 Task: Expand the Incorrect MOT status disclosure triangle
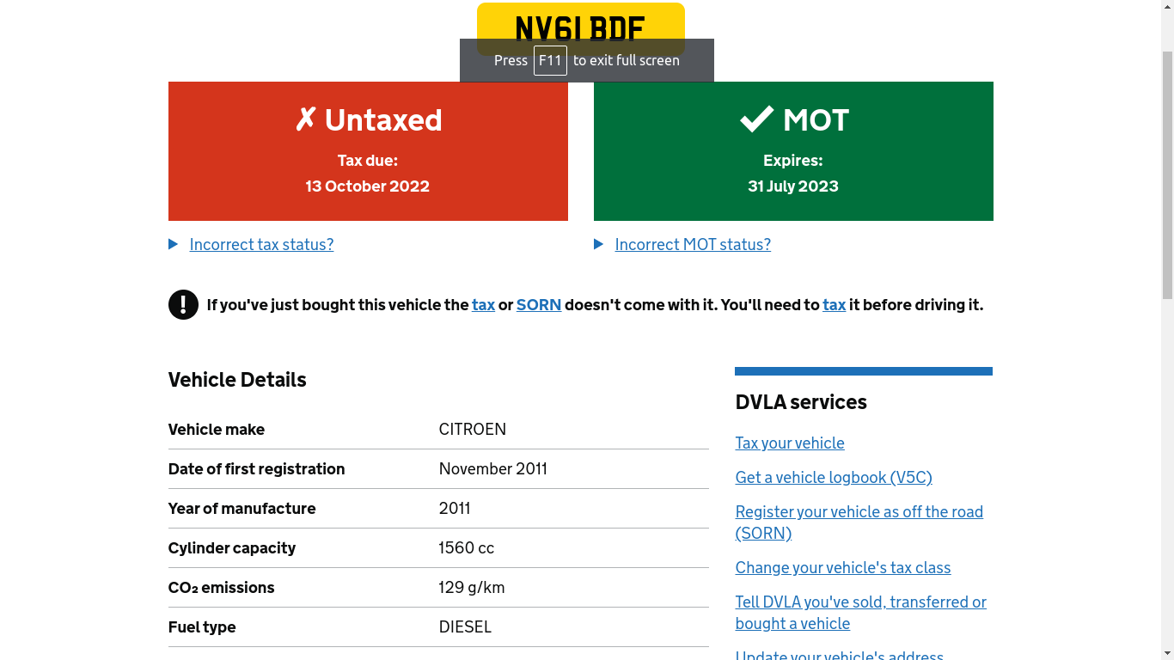598,244
